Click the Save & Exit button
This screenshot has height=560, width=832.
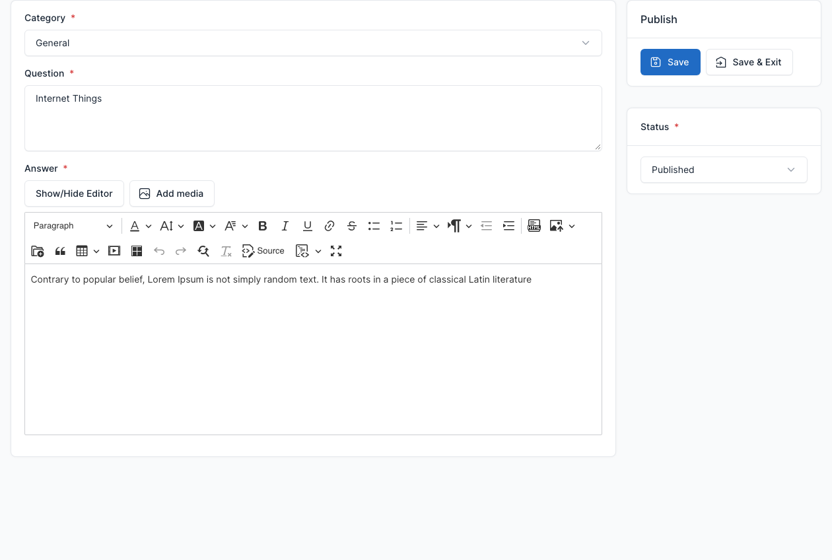(749, 62)
